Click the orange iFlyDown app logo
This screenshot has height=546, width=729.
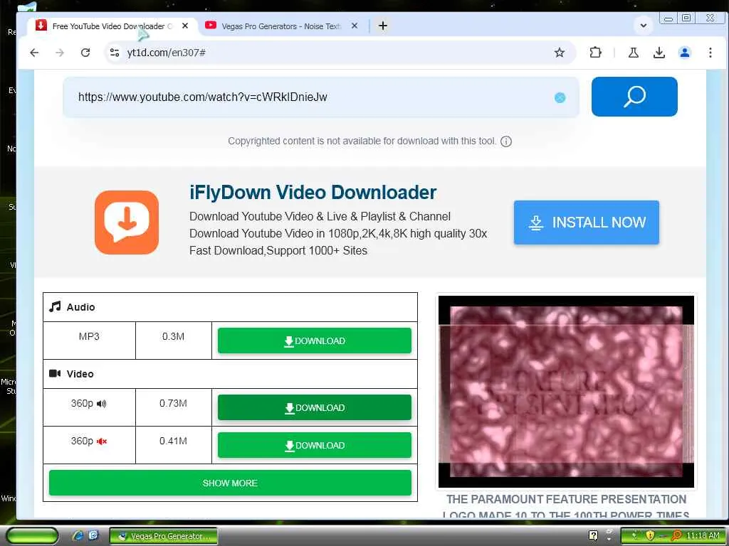coord(127,223)
